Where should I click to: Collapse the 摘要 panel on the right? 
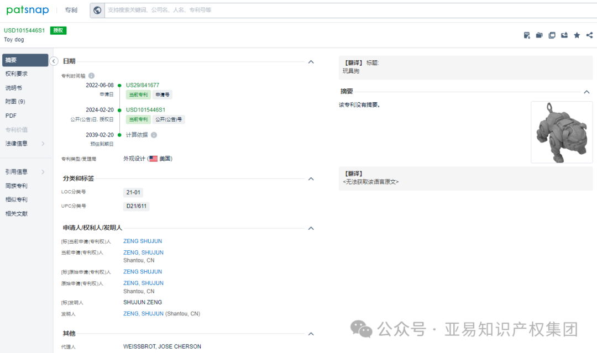(x=587, y=91)
